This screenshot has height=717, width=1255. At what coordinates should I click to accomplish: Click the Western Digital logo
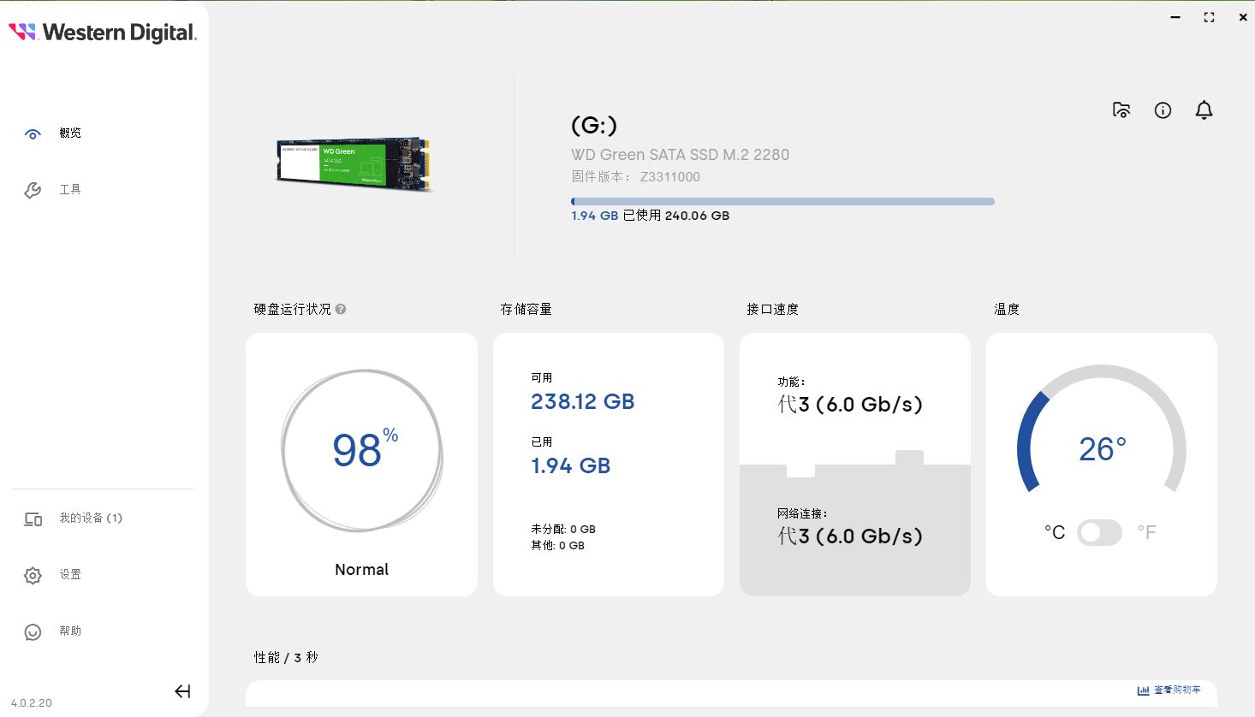[103, 33]
